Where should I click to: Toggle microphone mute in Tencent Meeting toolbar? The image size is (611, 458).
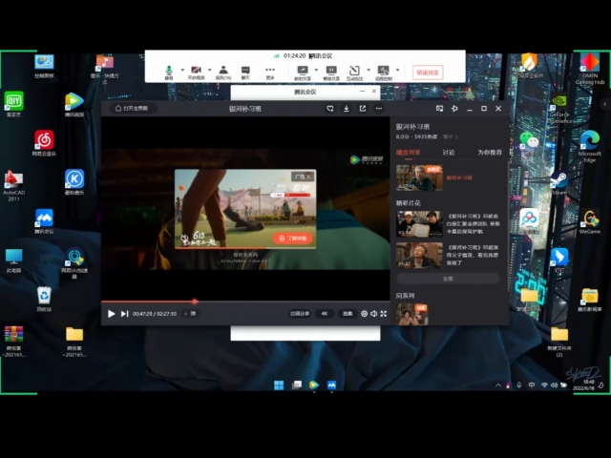point(169,70)
